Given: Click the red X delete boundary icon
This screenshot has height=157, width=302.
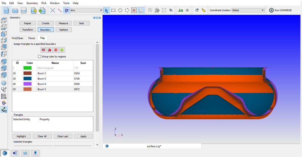Looking at the screenshot, I should click(56, 50).
